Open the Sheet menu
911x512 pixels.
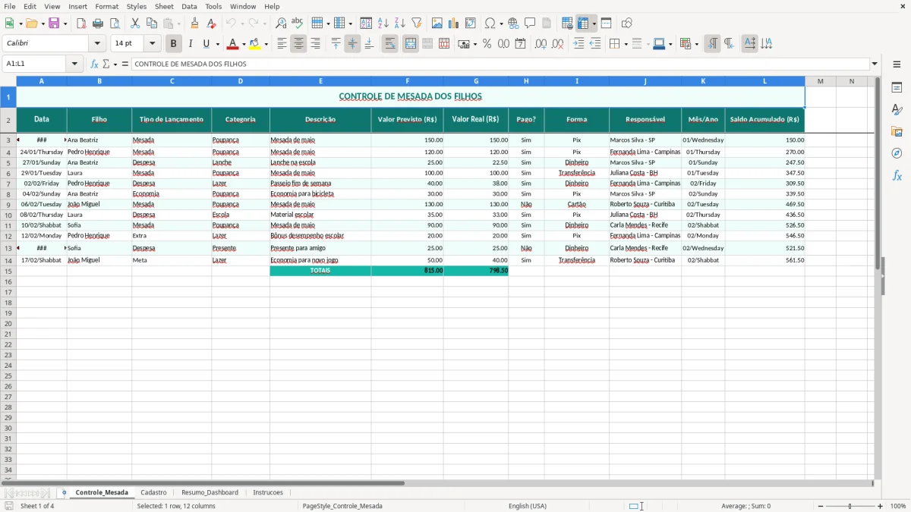164,6
